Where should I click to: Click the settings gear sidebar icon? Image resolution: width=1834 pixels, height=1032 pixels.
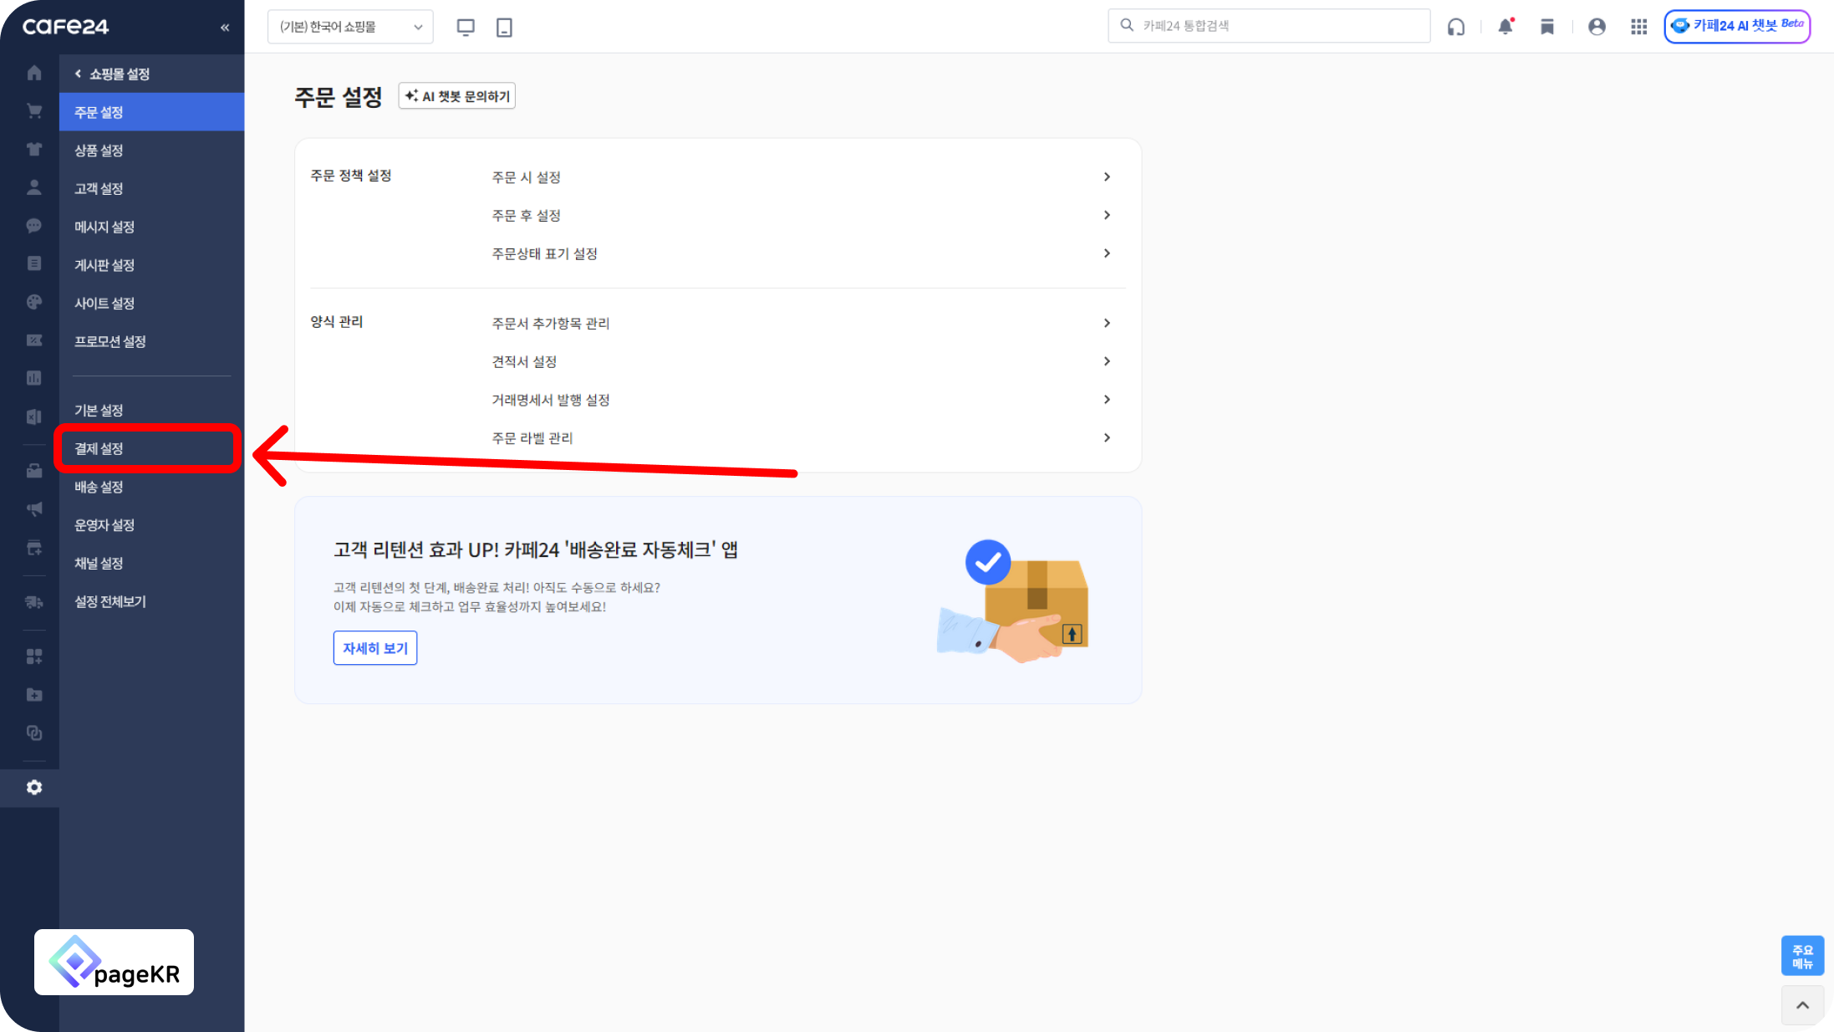pyautogui.click(x=34, y=787)
